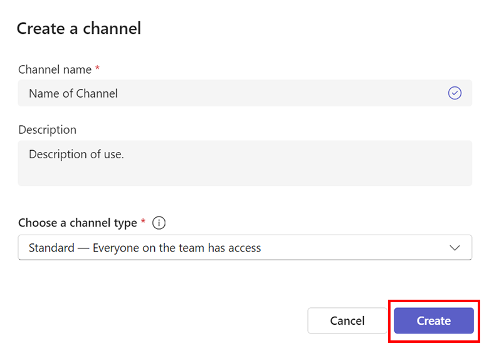The width and height of the screenshot is (489, 351).
Task: Click the checkmark icon in Channel name field
Action: pos(455,93)
